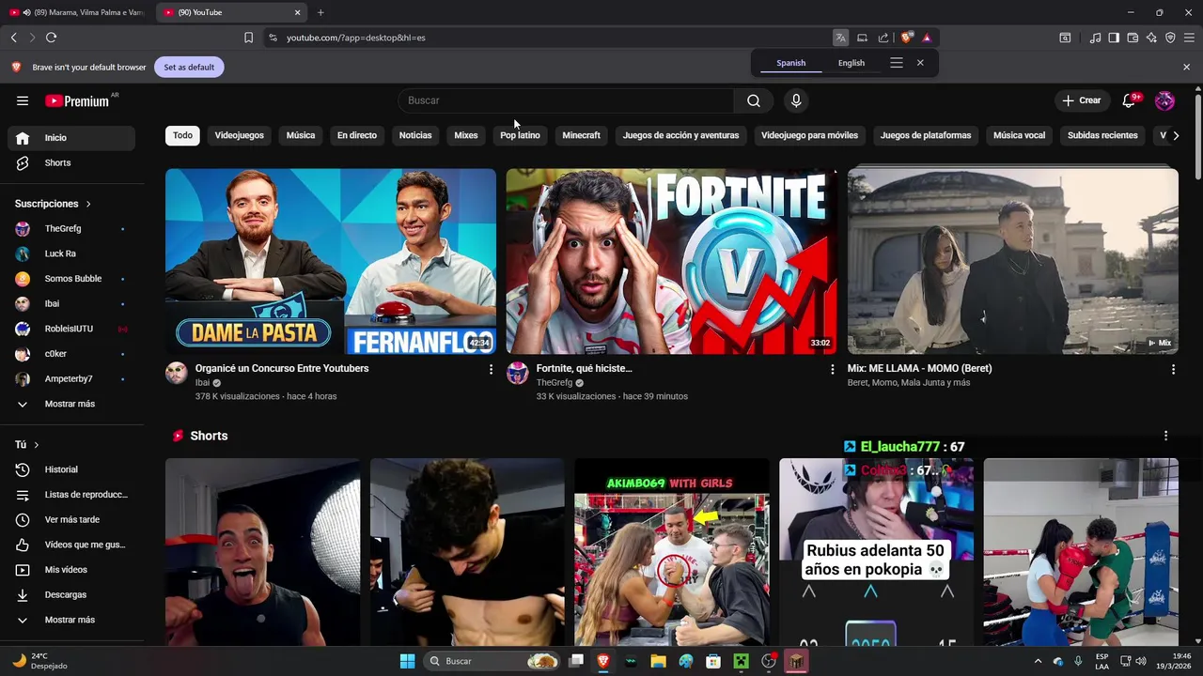
Task: Open the Brave playlist music note icon
Action: [1095, 38]
